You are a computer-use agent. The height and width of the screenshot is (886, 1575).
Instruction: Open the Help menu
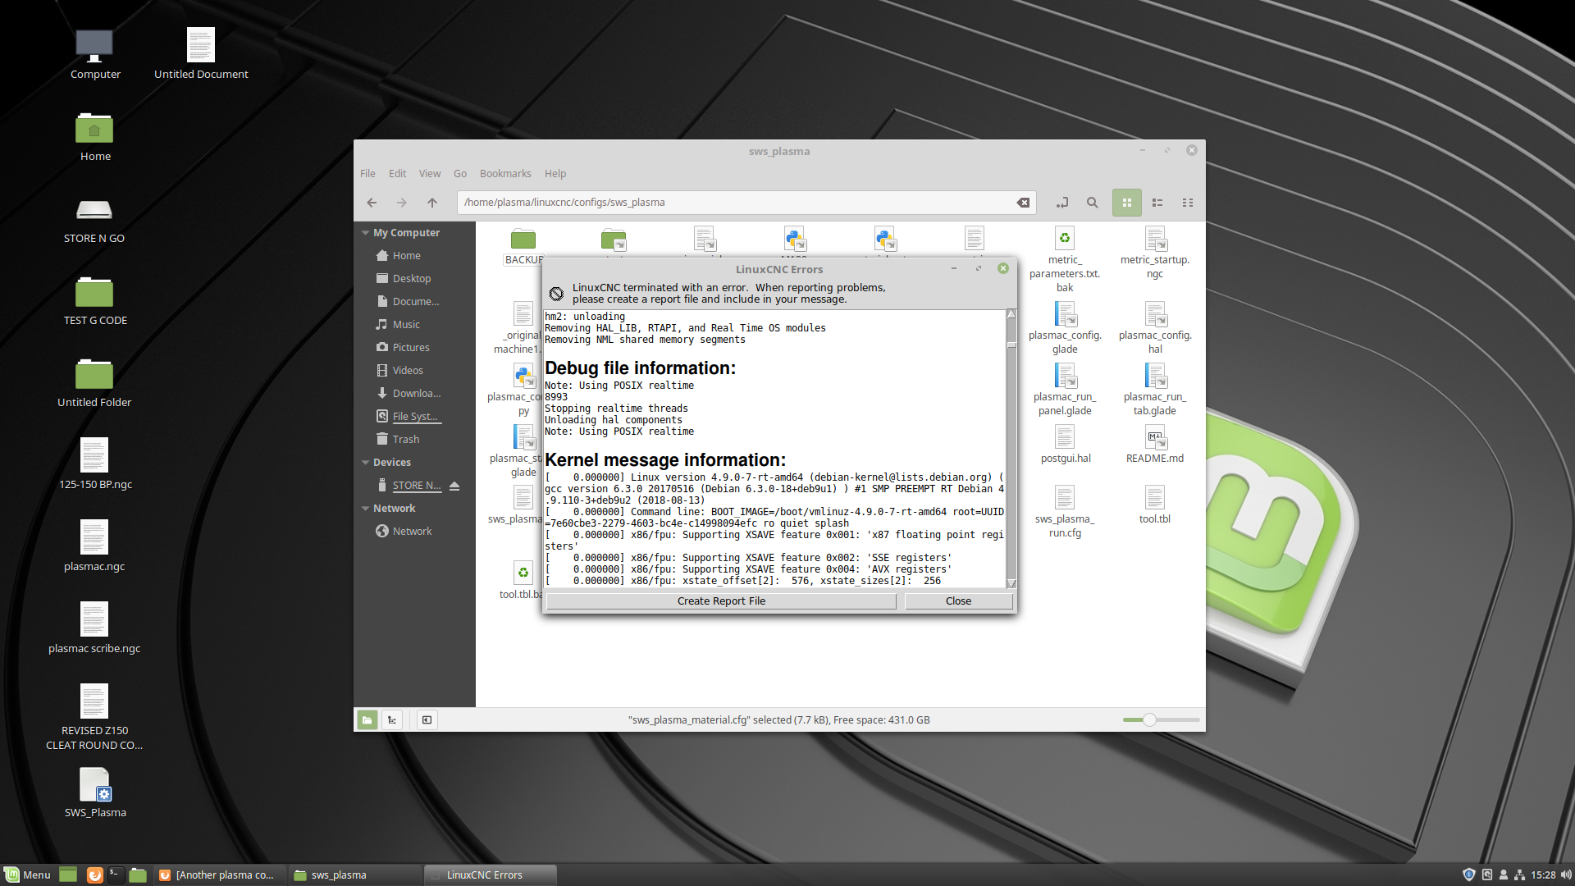coord(555,174)
